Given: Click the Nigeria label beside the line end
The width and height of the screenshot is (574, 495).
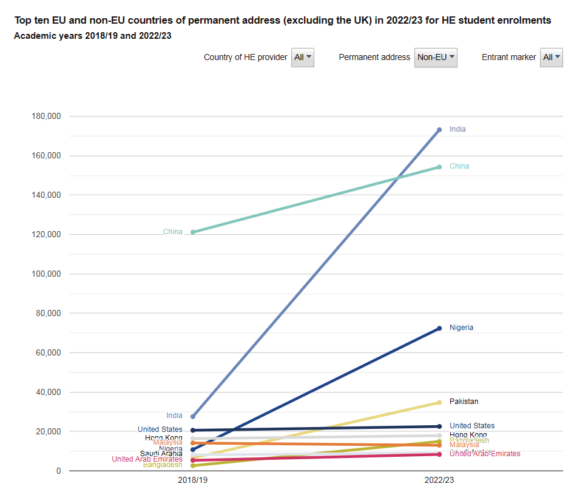Looking at the screenshot, I should (x=461, y=328).
